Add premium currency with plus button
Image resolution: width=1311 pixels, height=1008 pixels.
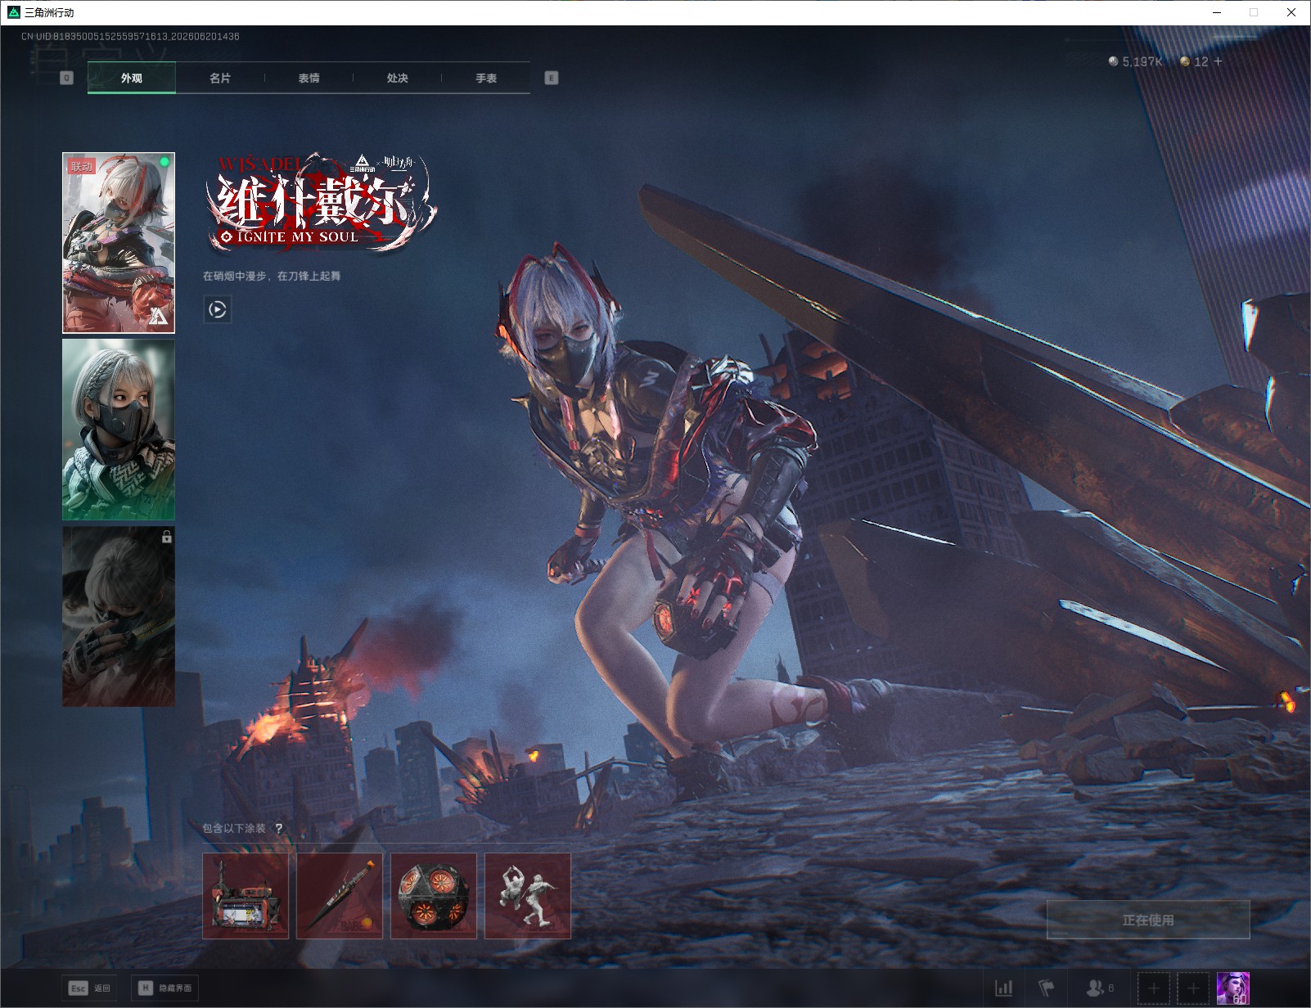(1219, 61)
